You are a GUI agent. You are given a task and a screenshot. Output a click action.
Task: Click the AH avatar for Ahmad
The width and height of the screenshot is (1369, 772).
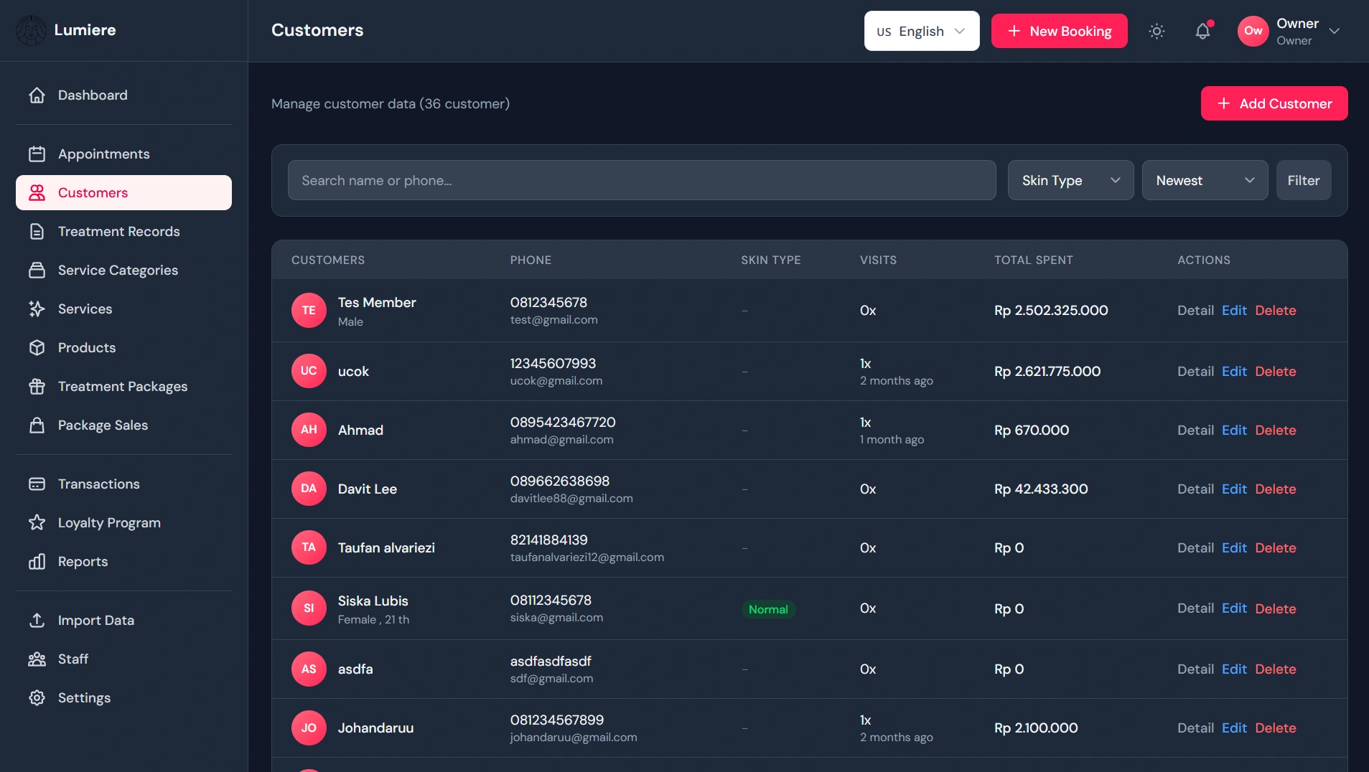point(309,430)
